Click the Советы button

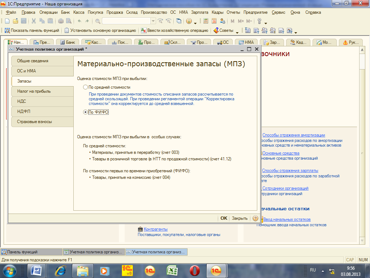(x=223, y=30)
